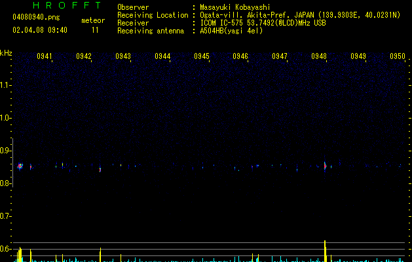Click the 1.1 kHz axis label
This screenshot has width=412, height=262.
tap(5, 85)
